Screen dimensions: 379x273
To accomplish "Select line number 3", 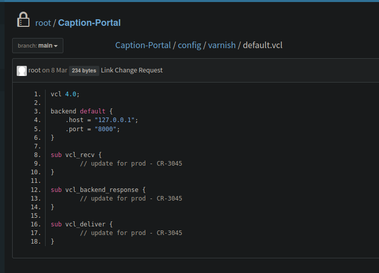I will click(x=37, y=111).
